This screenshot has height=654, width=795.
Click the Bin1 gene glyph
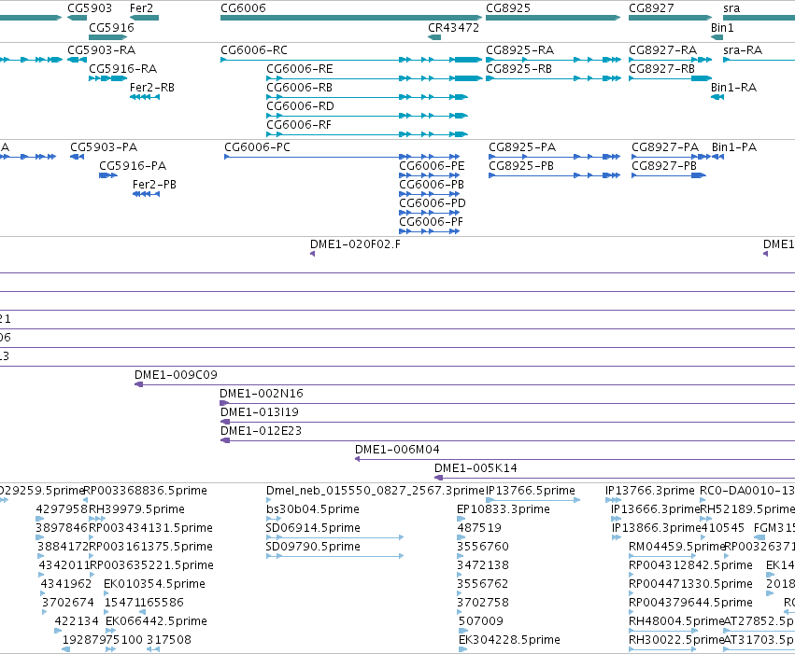(x=717, y=37)
